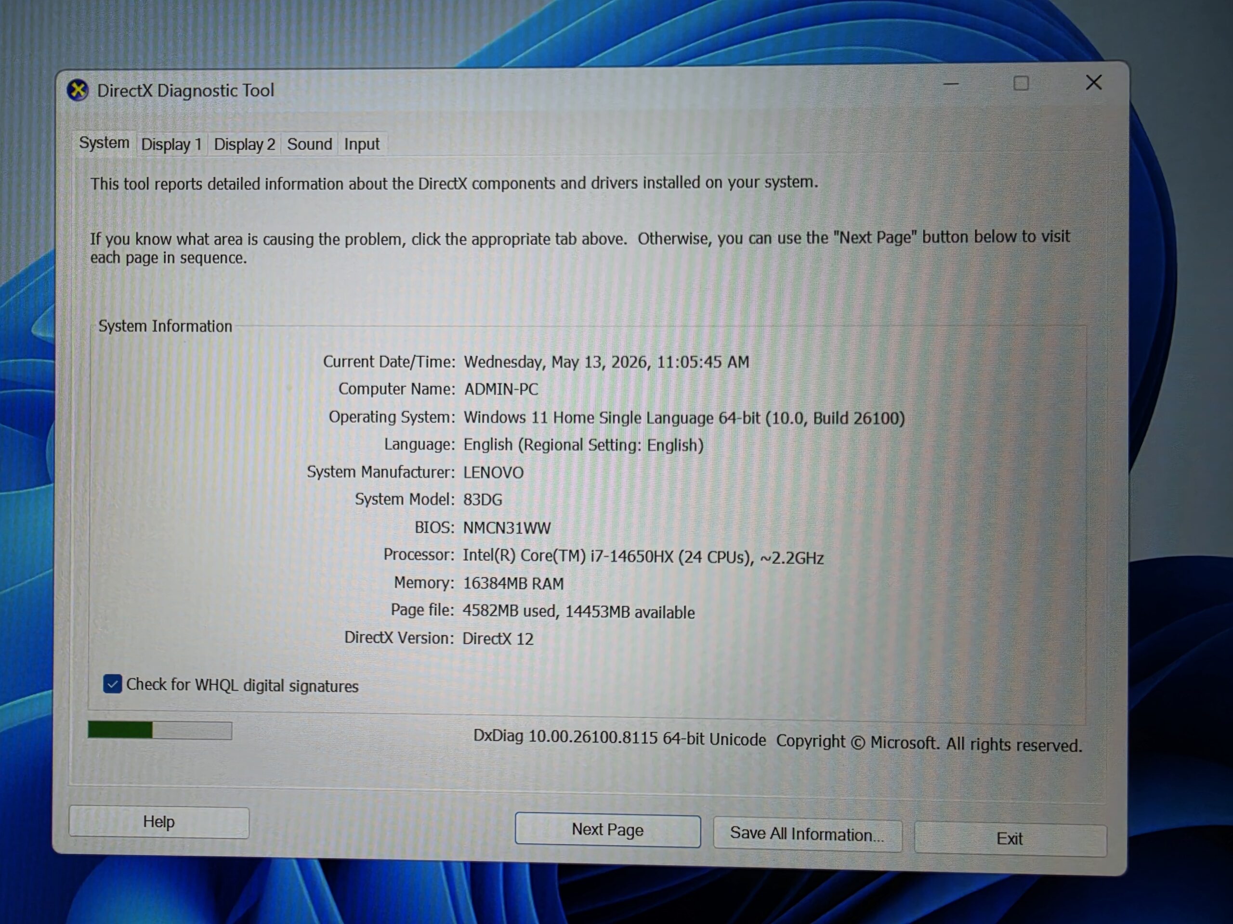Exit the diagnostic tool via Exit button
This screenshot has width=1233, height=924.
[1010, 839]
